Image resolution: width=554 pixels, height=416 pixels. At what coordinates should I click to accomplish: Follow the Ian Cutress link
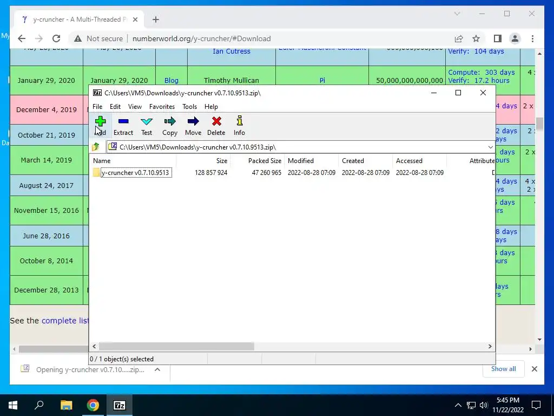tap(232, 51)
